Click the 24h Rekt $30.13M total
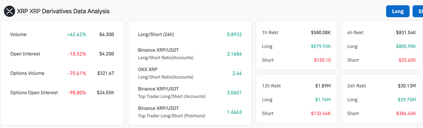The image size is (423, 128). pyautogui.click(x=406, y=86)
